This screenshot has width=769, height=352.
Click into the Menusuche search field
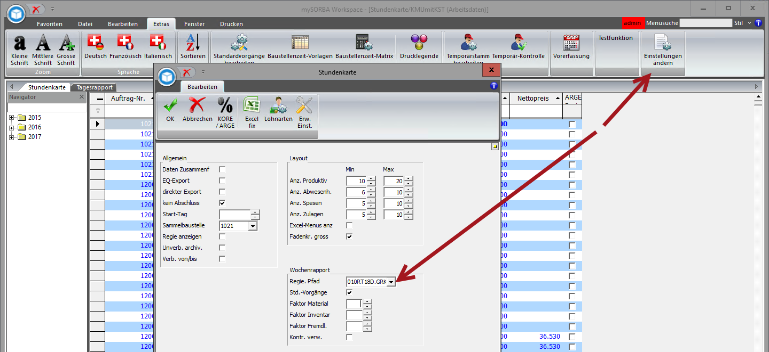705,23
